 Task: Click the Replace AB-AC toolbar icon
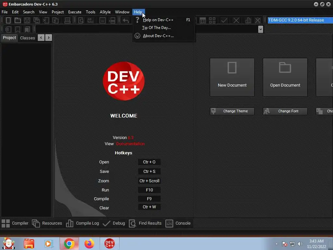(90, 21)
